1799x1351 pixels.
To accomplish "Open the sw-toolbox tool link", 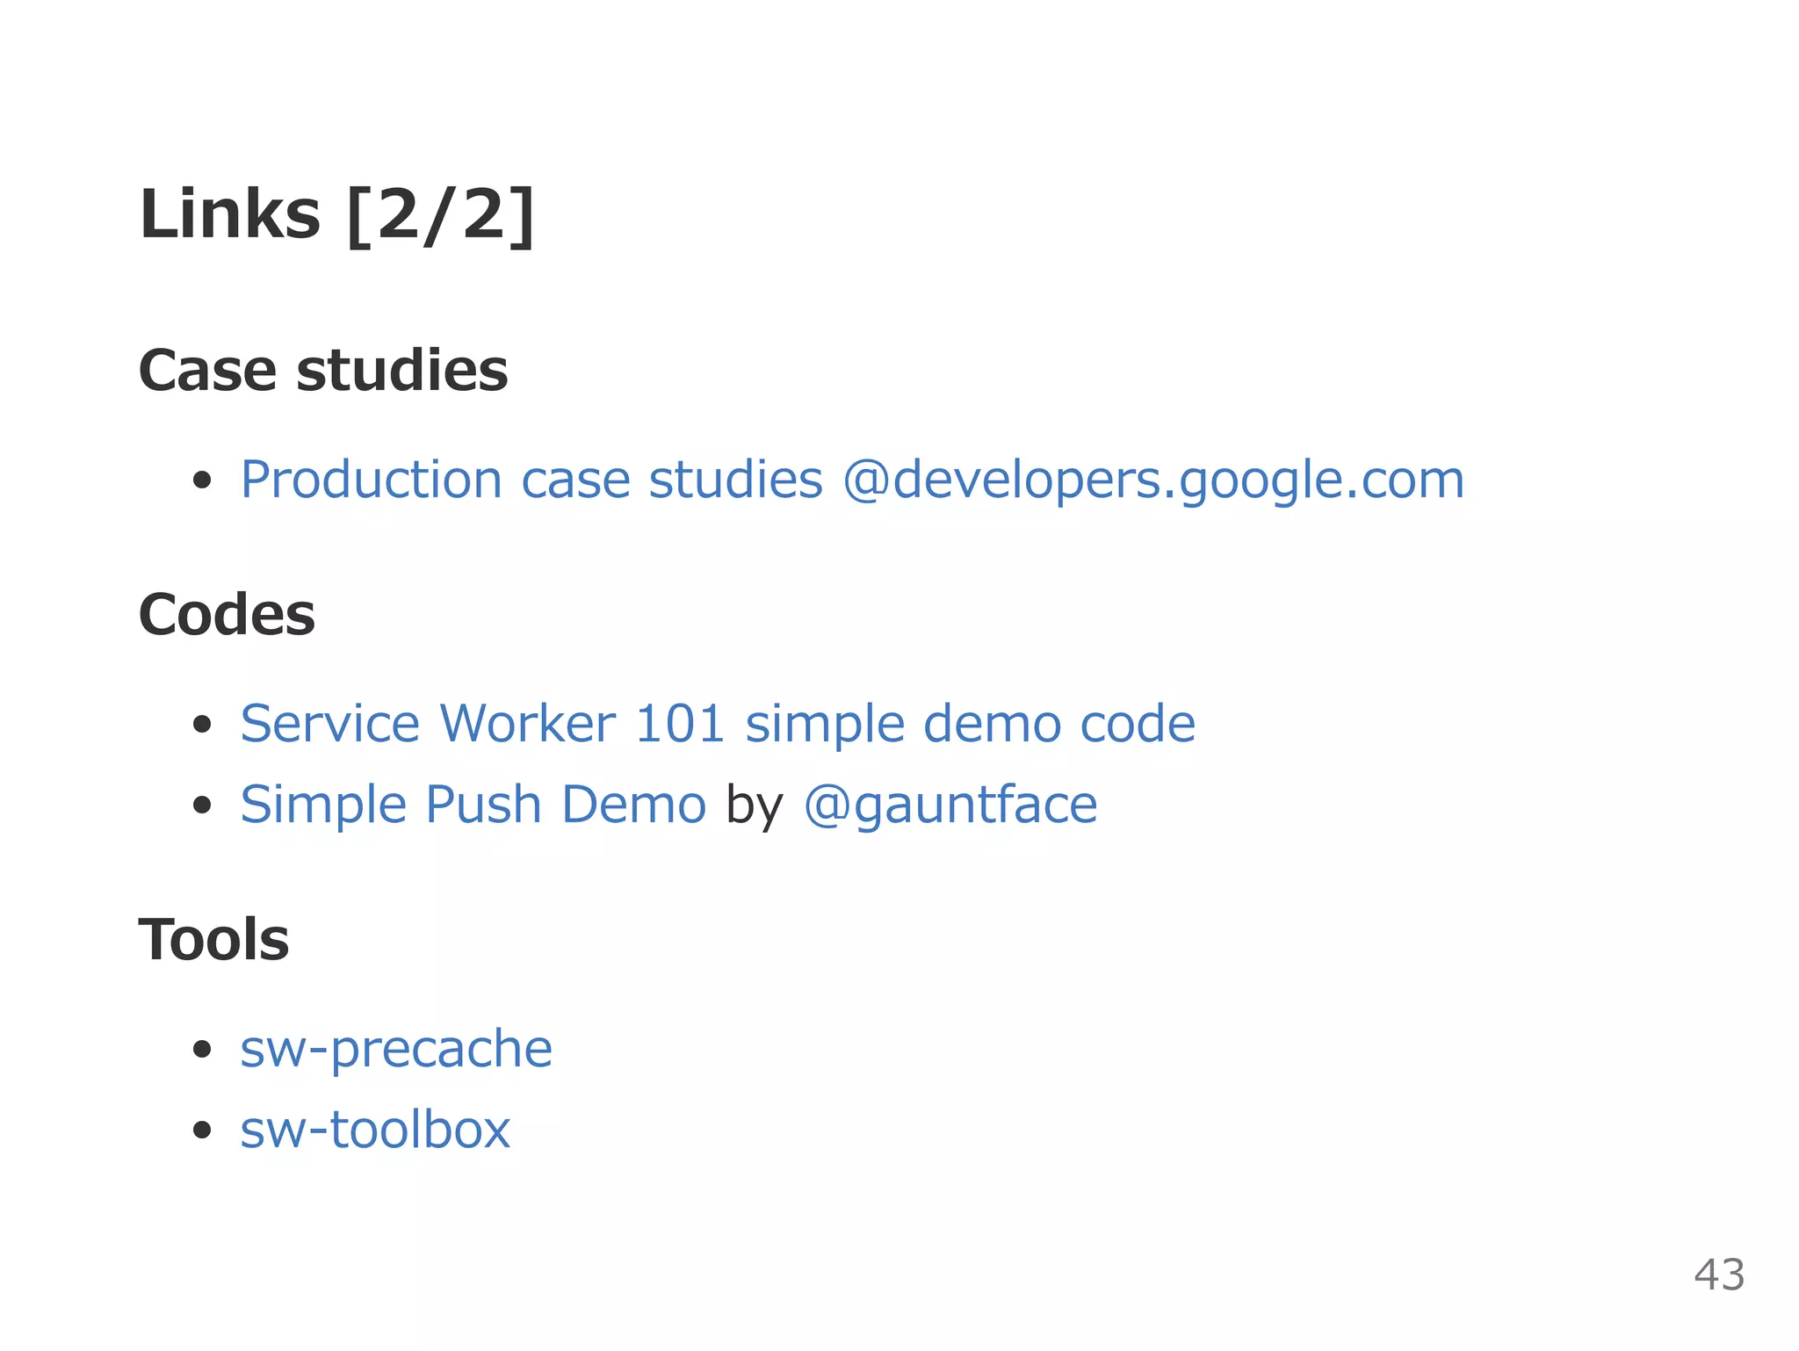I will [375, 1130].
